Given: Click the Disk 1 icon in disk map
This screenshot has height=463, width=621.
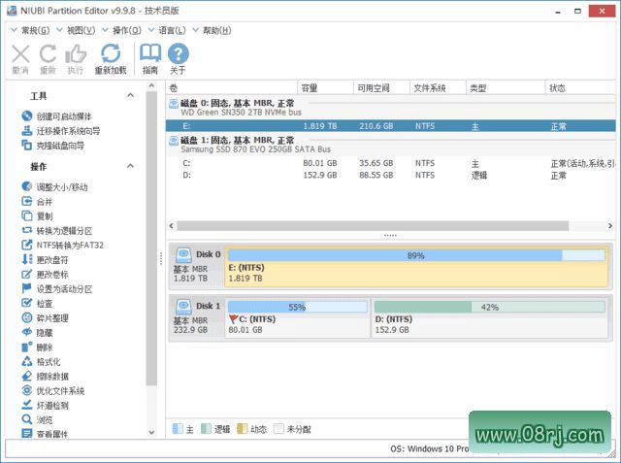Looking at the screenshot, I should pos(183,307).
